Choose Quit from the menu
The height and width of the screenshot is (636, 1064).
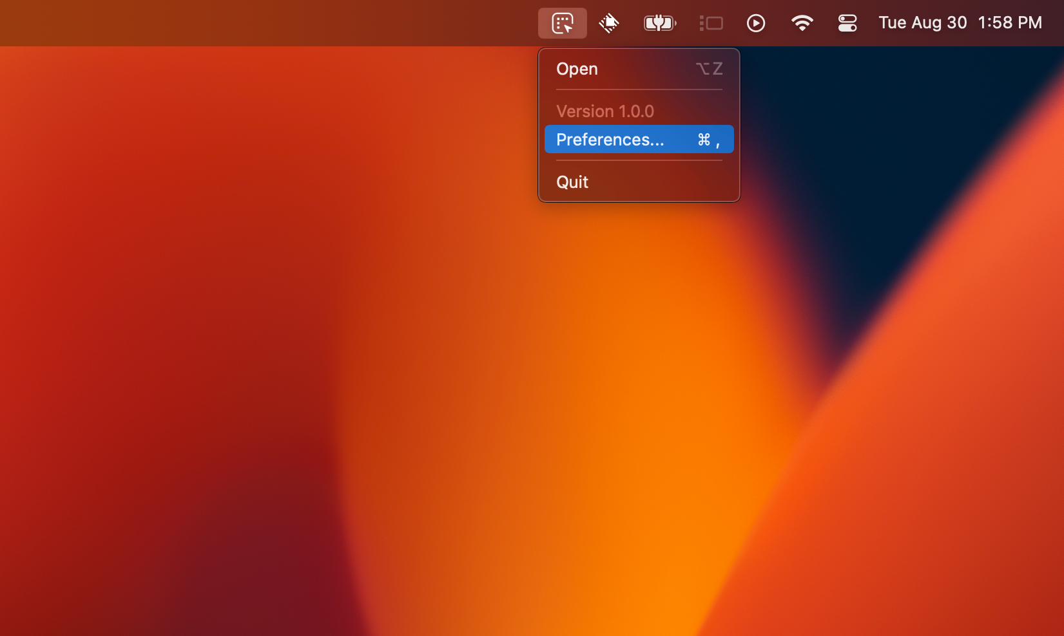(639, 182)
